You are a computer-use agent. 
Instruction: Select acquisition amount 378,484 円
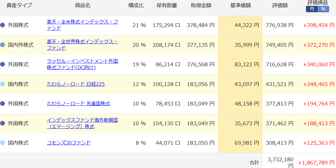click(x=201, y=25)
